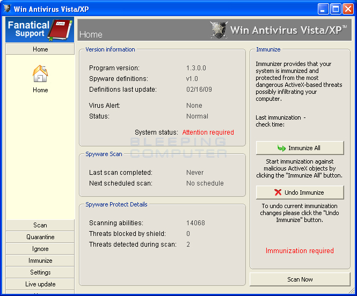
Task: Click the red X icon on Undo Immunize
Action: click(278, 193)
